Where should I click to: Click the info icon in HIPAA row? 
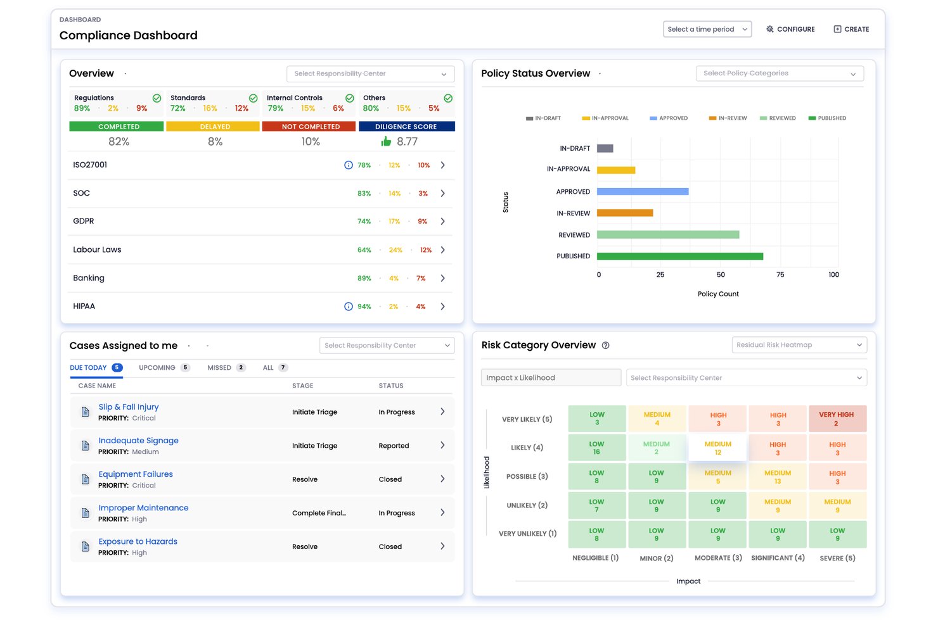click(x=349, y=306)
